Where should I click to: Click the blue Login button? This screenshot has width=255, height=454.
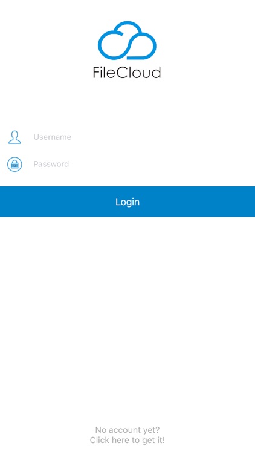[127, 202]
